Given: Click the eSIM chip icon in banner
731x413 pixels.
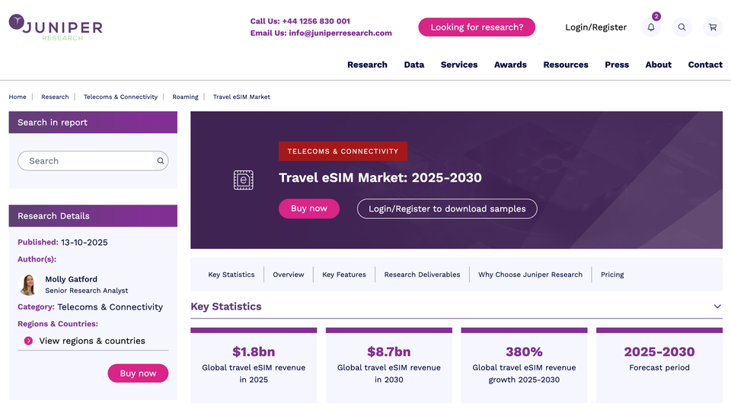Looking at the screenshot, I should 244,179.
